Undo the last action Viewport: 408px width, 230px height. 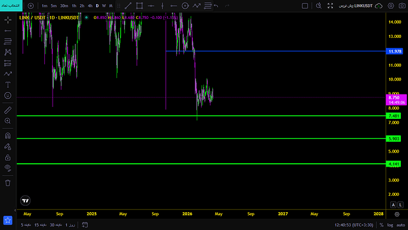pos(216,6)
